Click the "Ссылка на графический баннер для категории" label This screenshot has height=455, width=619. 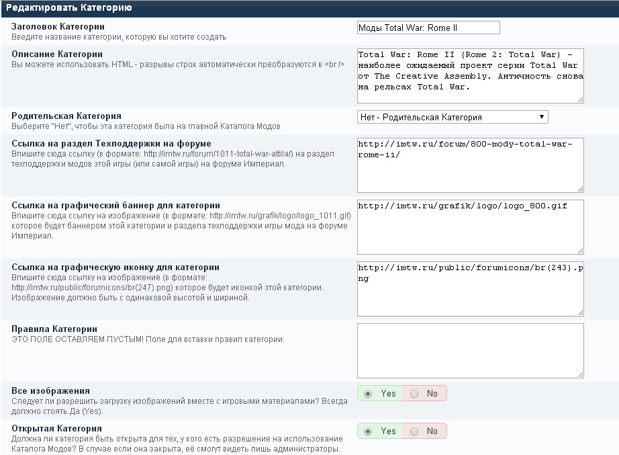tap(115, 205)
